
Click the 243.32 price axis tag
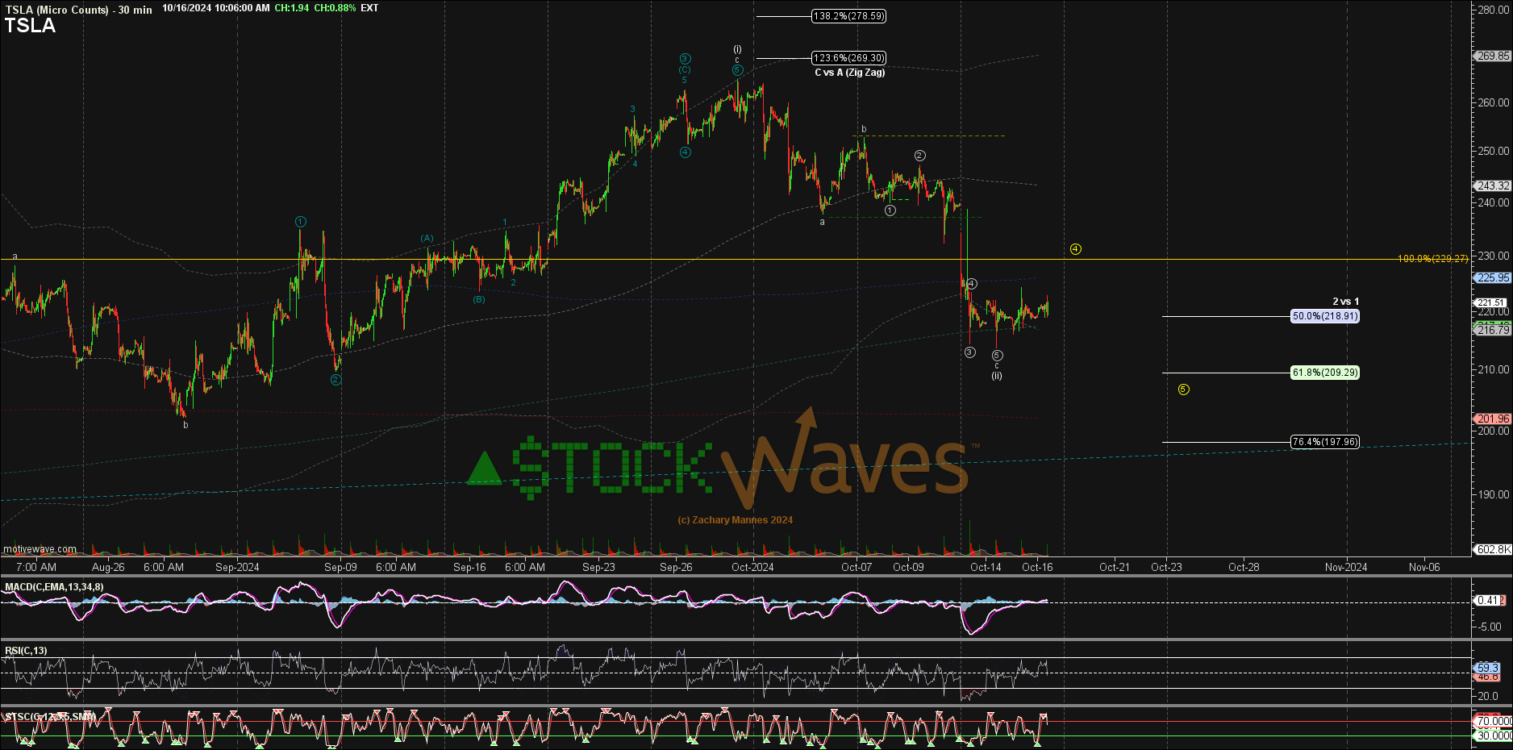click(x=1493, y=185)
